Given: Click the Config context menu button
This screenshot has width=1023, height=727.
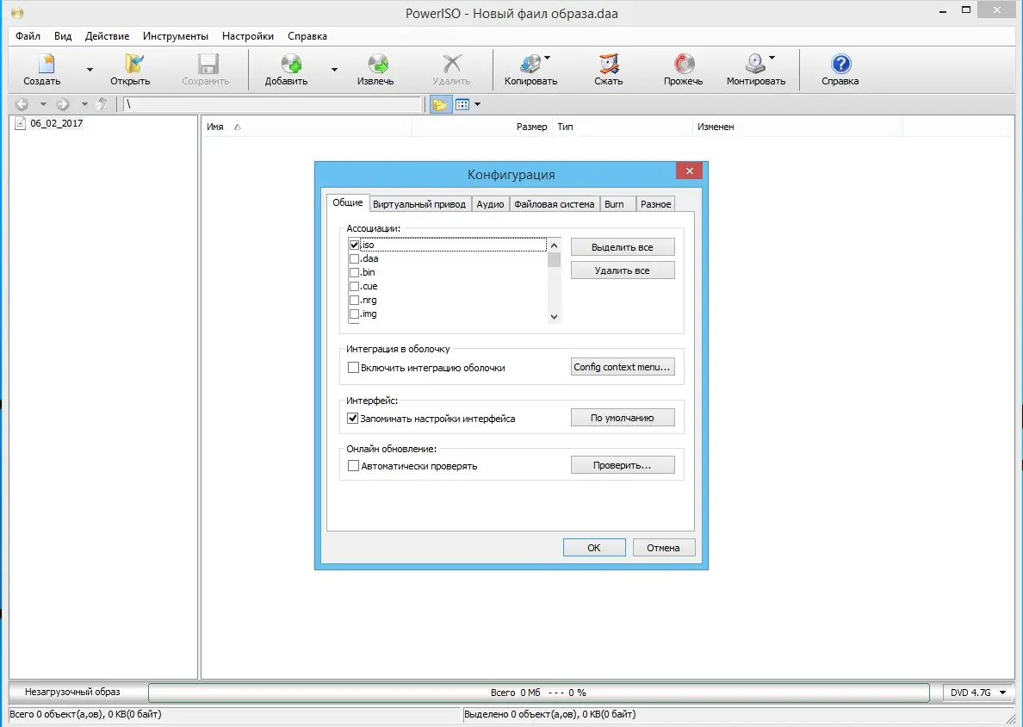Looking at the screenshot, I should click(x=623, y=367).
